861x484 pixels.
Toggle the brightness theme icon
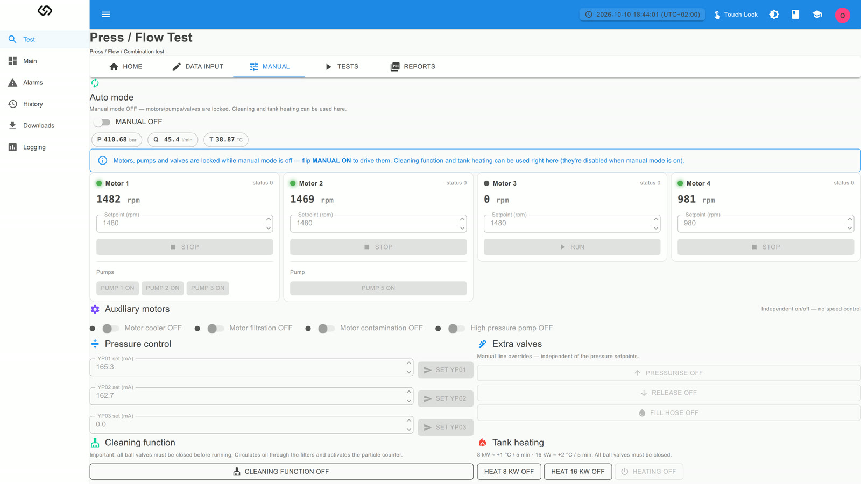click(x=774, y=15)
